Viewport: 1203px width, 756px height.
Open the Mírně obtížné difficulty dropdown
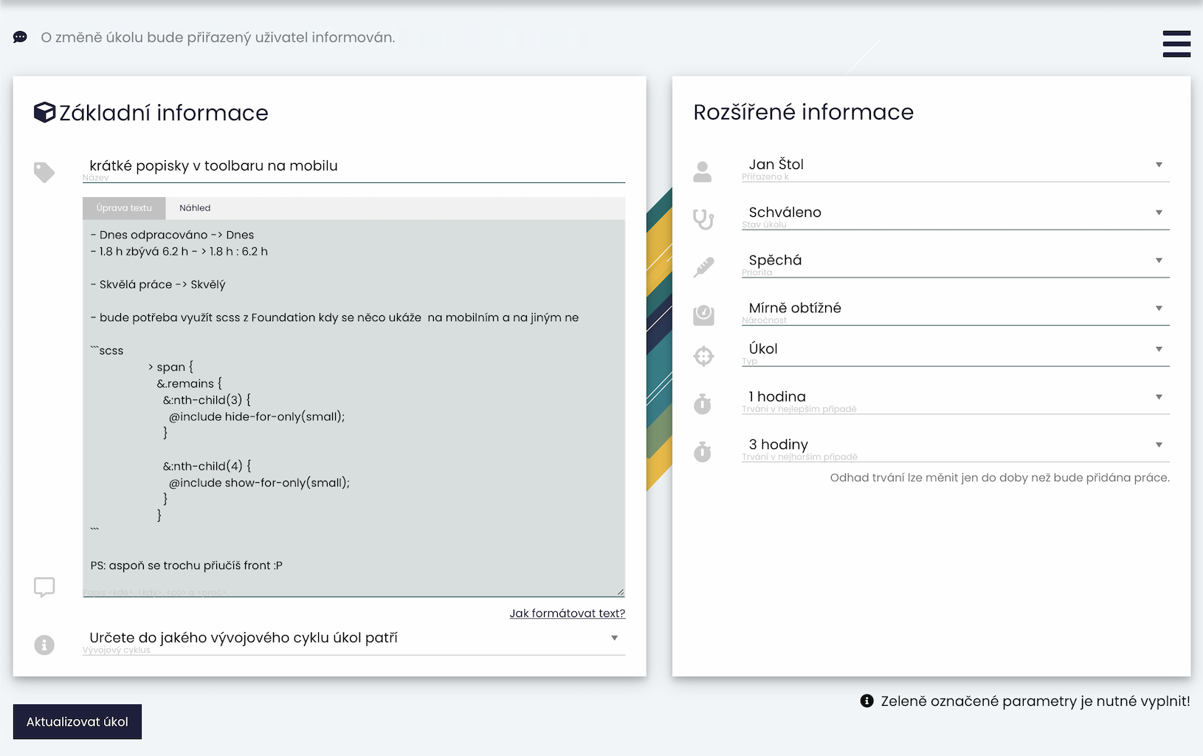pyautogui.click(x=956, y=309)
